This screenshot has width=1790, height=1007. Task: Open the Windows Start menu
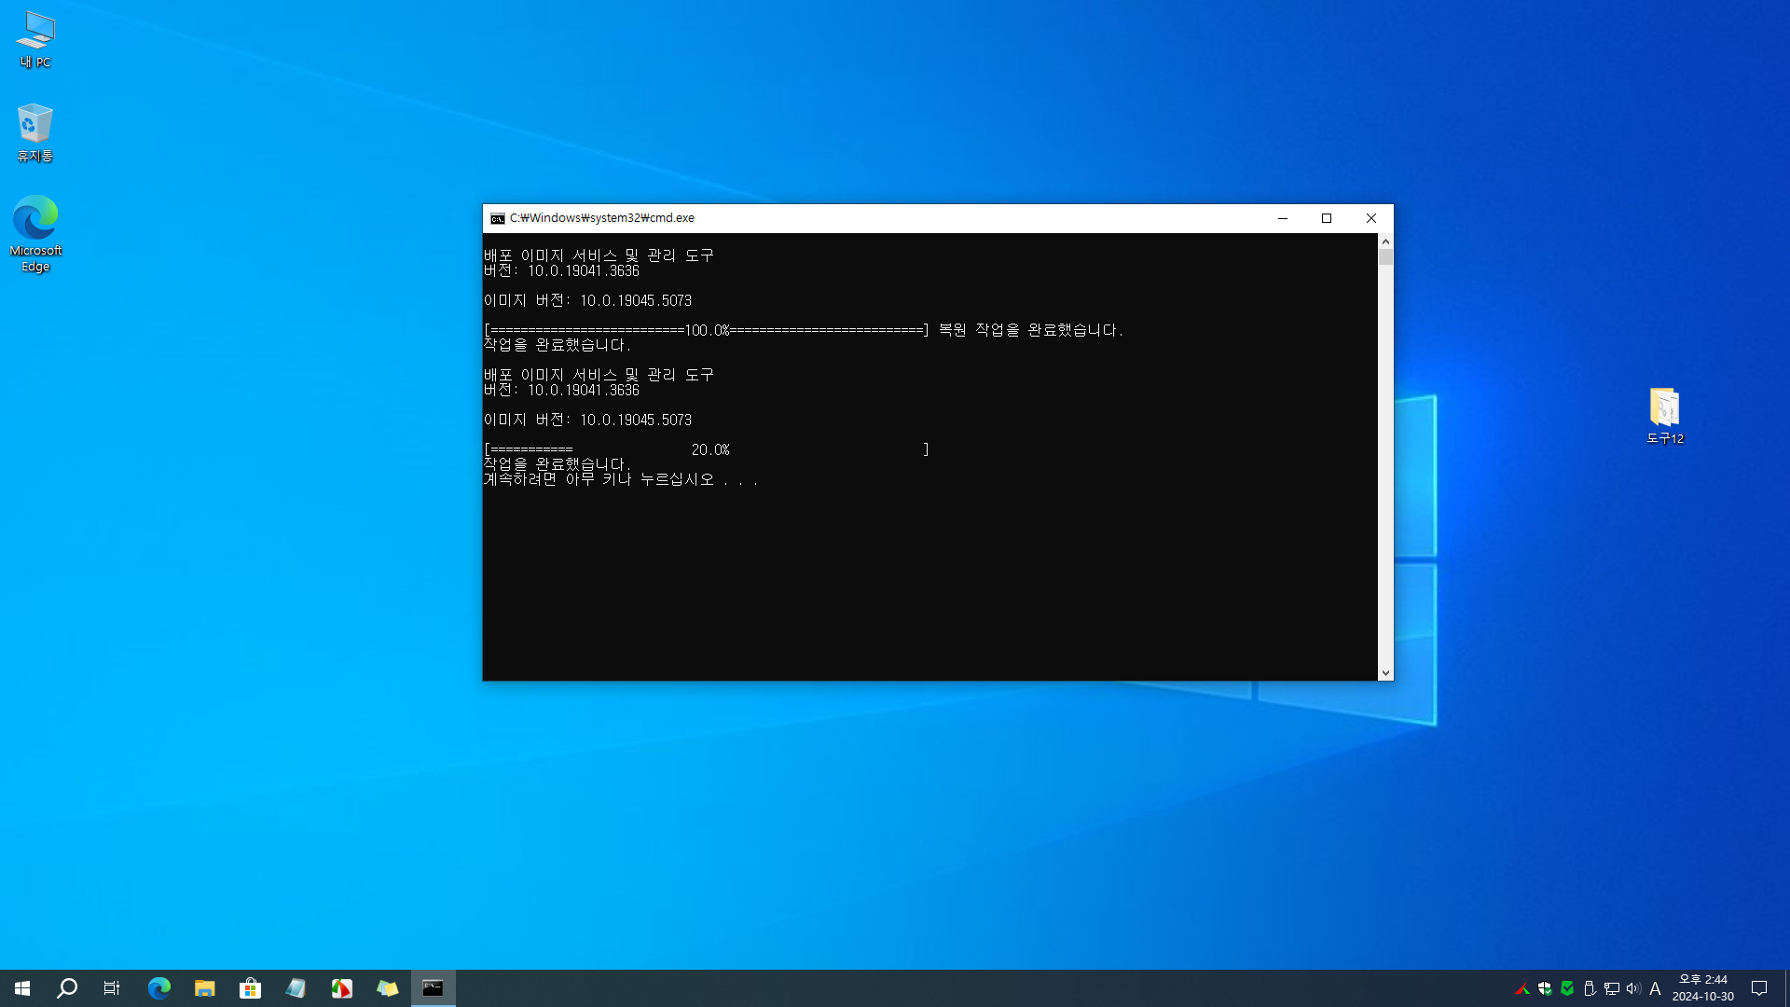[x=22, y=988]
